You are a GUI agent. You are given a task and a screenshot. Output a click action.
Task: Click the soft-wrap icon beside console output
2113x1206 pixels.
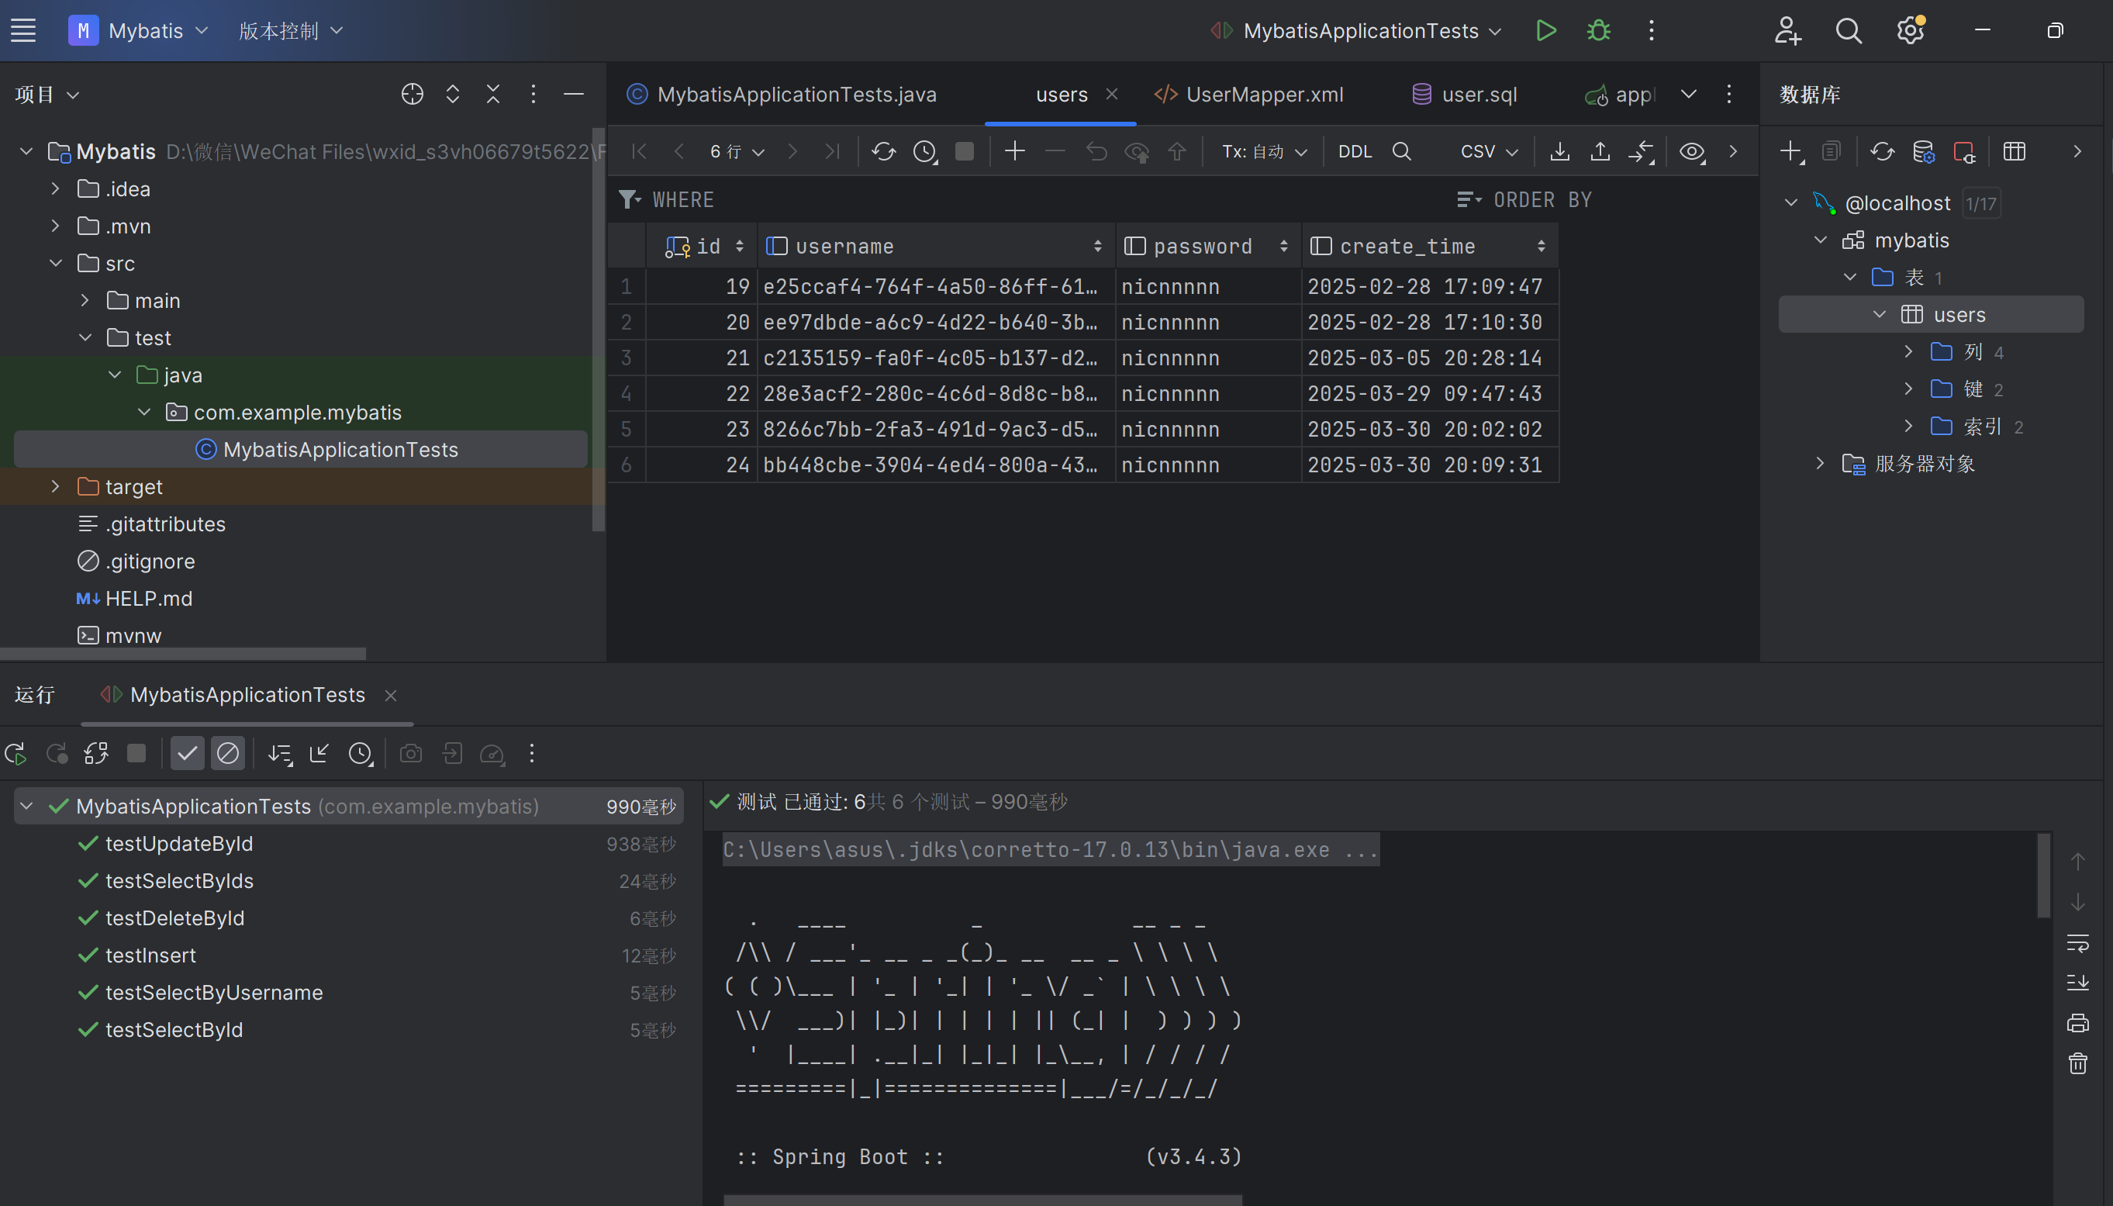(2077, 943)
